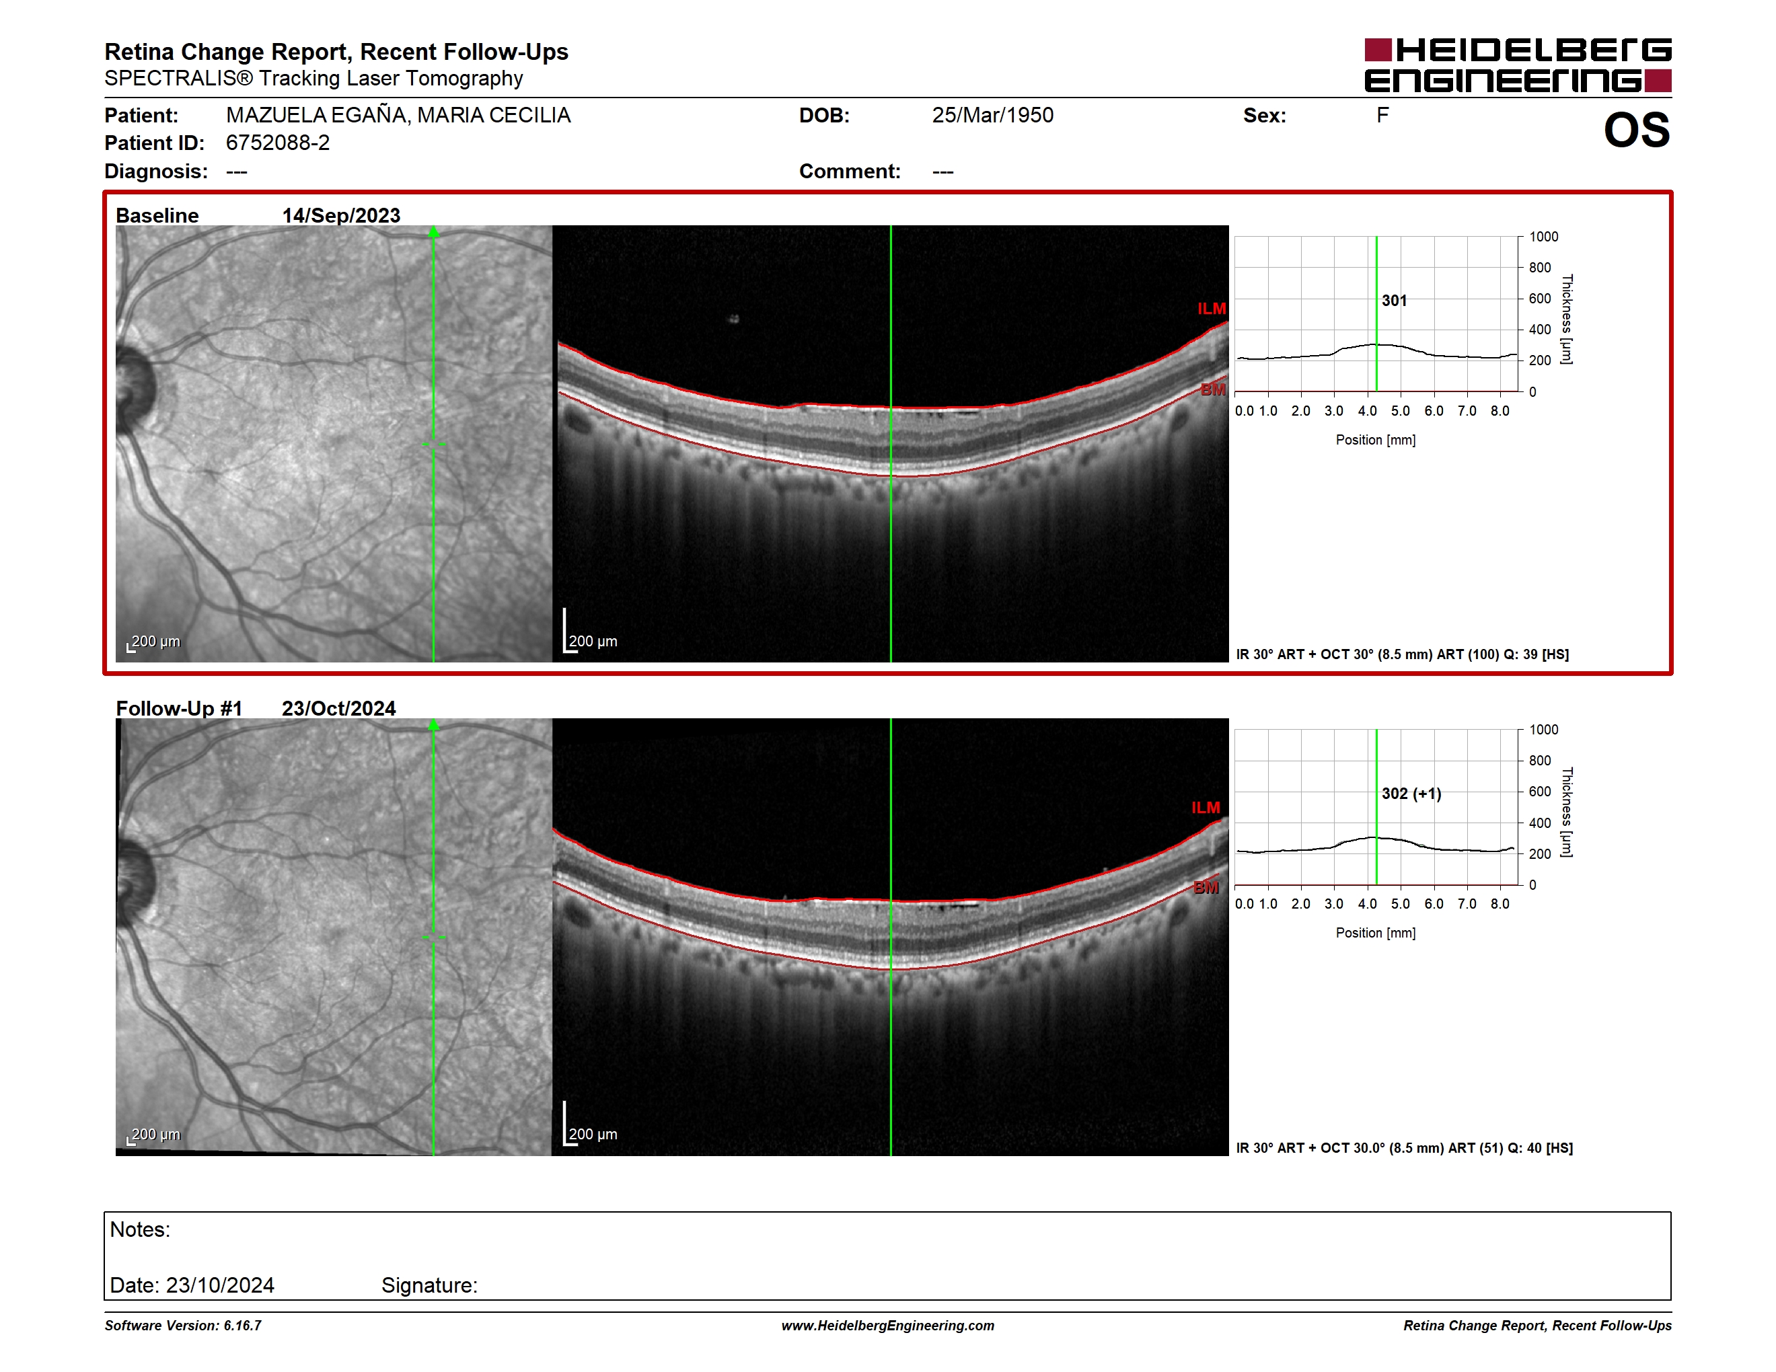Click Software Version: 6.16.7 footer
This screenshot has width=1776, height=1372.
[x=183, y=1326]
